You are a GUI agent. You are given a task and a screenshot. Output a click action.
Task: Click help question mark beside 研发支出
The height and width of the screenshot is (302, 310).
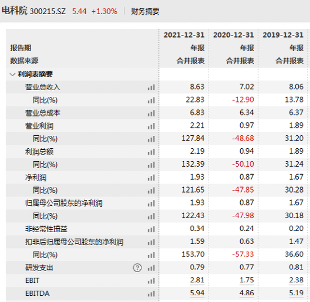tap(137, 268)
